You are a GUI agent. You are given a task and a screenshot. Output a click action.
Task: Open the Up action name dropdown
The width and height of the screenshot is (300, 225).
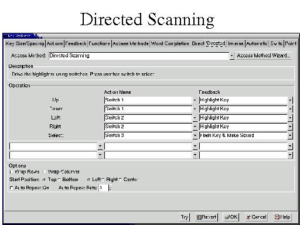point(195,100)
